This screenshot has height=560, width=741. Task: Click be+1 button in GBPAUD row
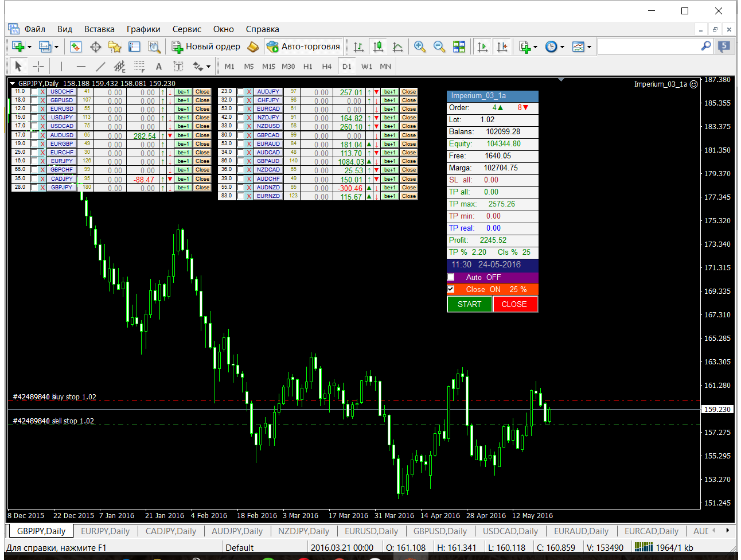390,161
